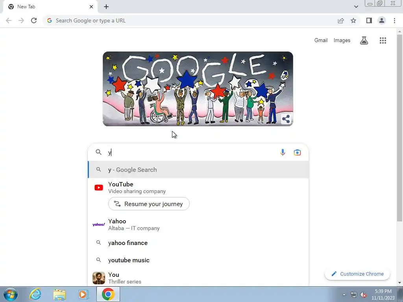Image resolution: width=403 pixels, height=302 pixels.
Task: Search by image with camera icon
Action: [298, 152]
